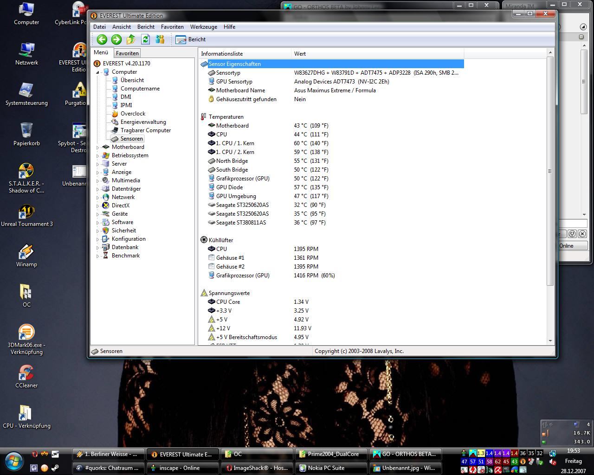Click the green Forward arrow toolbar icon
594x475 pixels.
(116, 39)
